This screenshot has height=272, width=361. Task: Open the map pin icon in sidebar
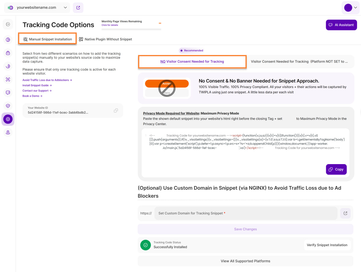(x=8, y=132)
